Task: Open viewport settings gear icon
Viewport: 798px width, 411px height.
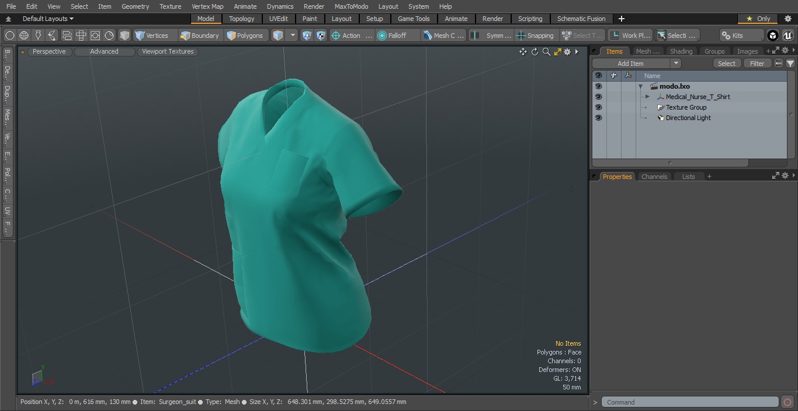Action: coord(567,52)
